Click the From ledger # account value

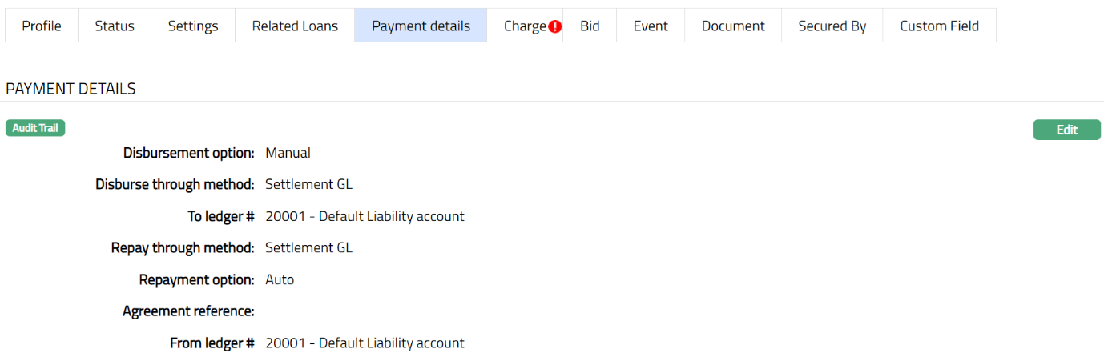[x=365, y=343]
